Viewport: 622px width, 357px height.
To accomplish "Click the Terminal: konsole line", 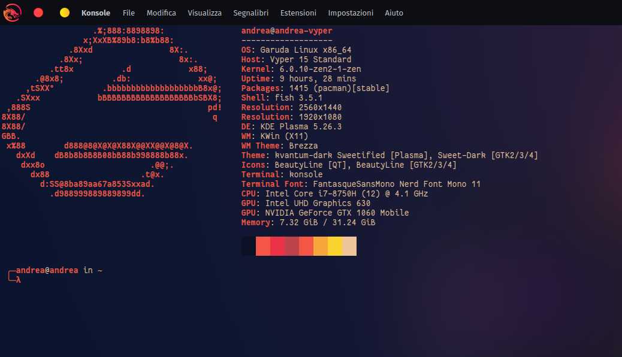I will click(282, 174).
